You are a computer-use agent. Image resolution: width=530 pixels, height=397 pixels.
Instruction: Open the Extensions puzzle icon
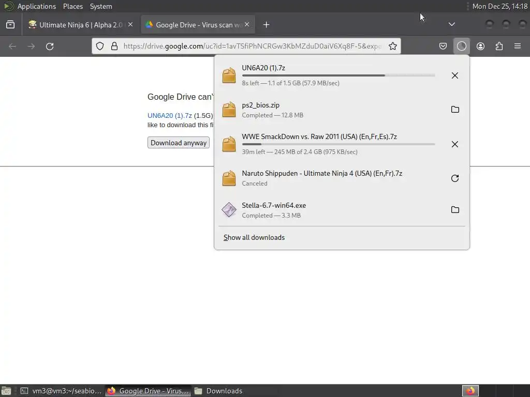(499, 46)
